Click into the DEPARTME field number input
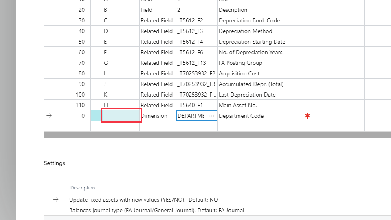 (191, 116)
